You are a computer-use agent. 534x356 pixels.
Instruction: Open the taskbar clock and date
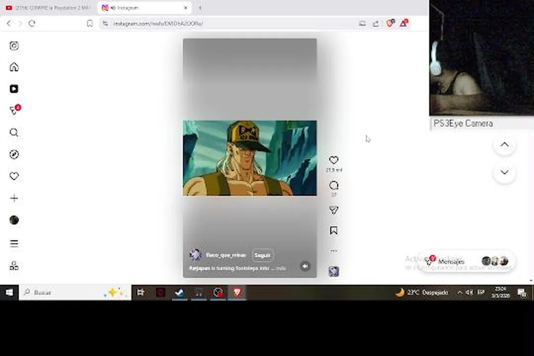500,292
